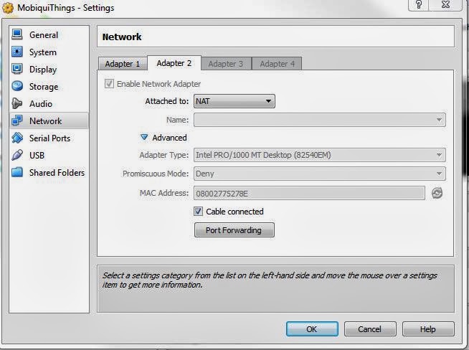Click the Audio speaker icon
Screen dimensions: 469x350
tap(17, 103)
